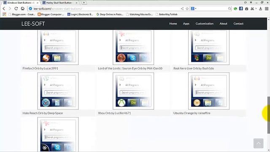This screenshot has height=152, width=270.
Task: Click caption Real Aero Live Orb by Bush1do
Action: click(x=194, y=68)
